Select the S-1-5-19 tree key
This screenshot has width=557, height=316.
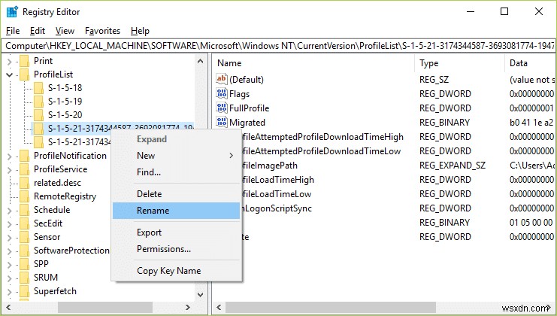tap(65, 102)
